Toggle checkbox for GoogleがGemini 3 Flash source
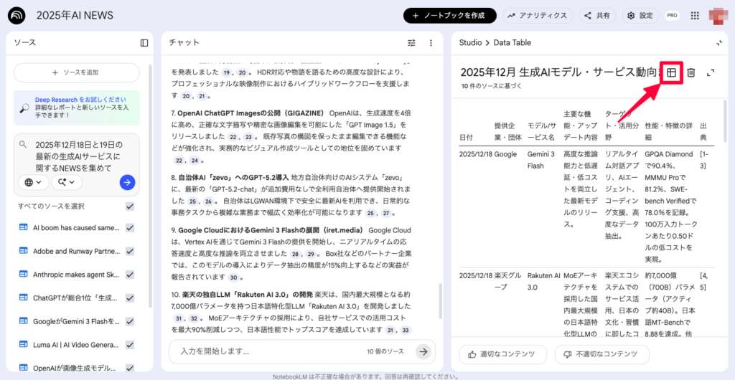The width and height of the screenshot is (735, 380). (x=130, y=321)
